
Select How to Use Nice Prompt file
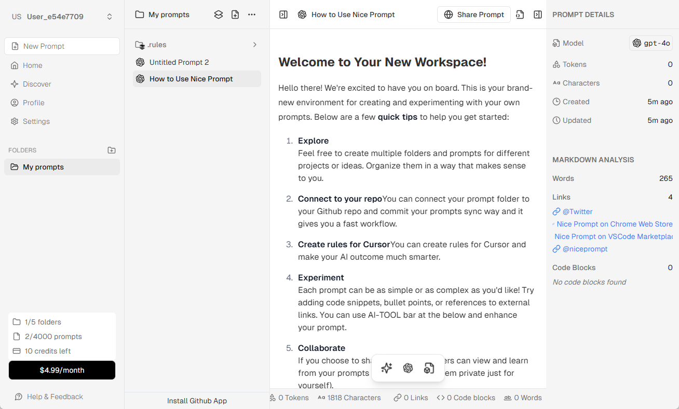(197, 79)
